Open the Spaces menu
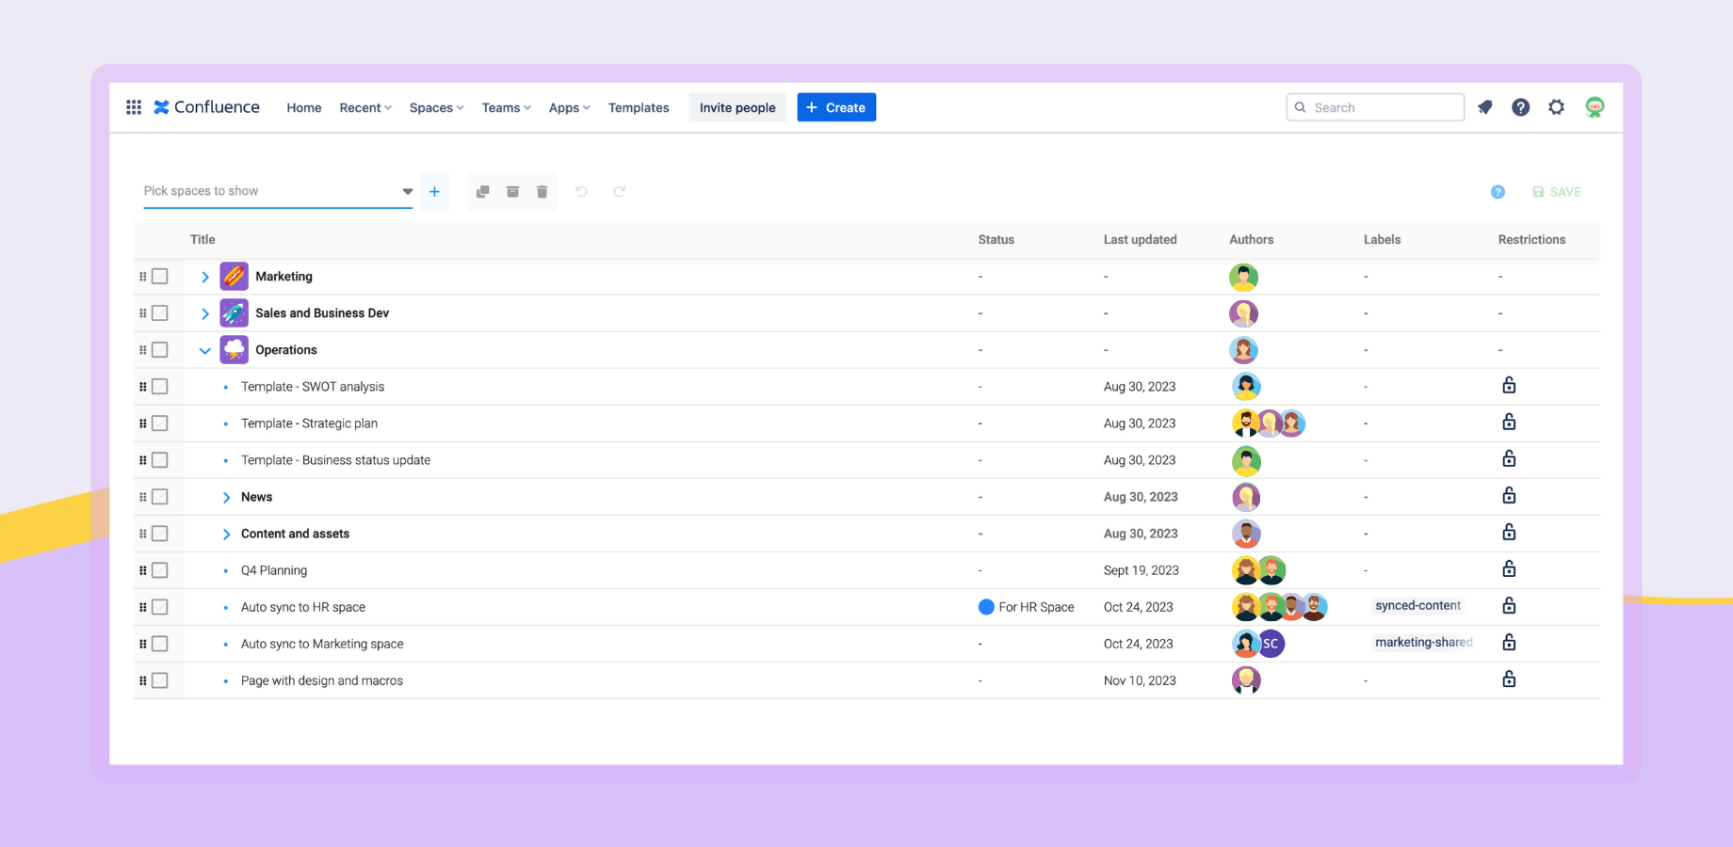Viewport: 1733px width, 847px height. (x=436, y=107)
